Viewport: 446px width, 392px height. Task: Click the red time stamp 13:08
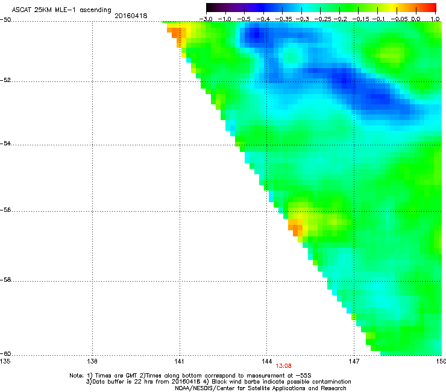[x=283, y=366]
